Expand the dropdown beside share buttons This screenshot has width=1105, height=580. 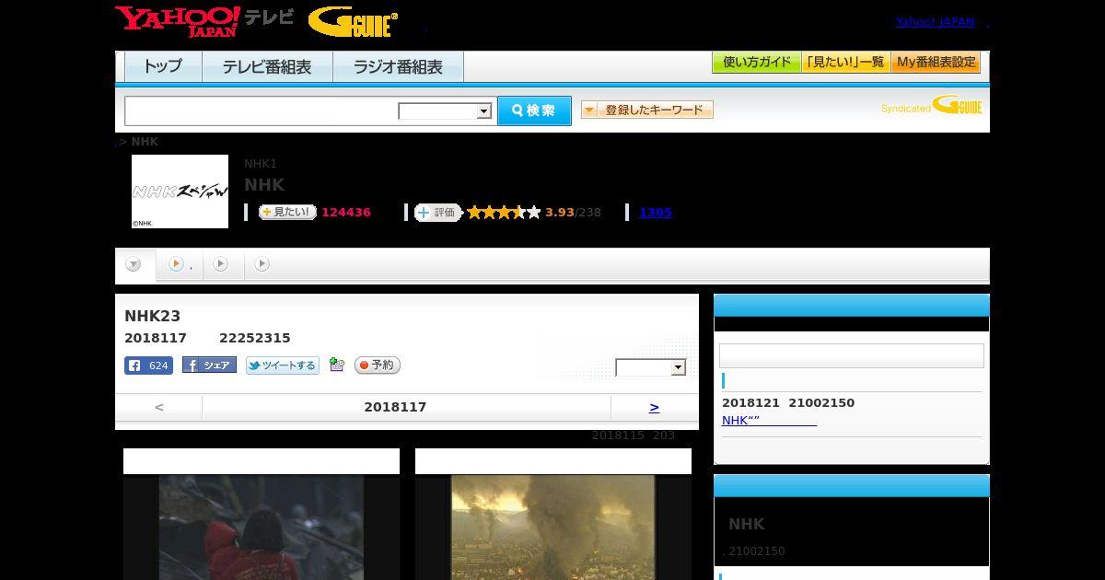(651, 367)
